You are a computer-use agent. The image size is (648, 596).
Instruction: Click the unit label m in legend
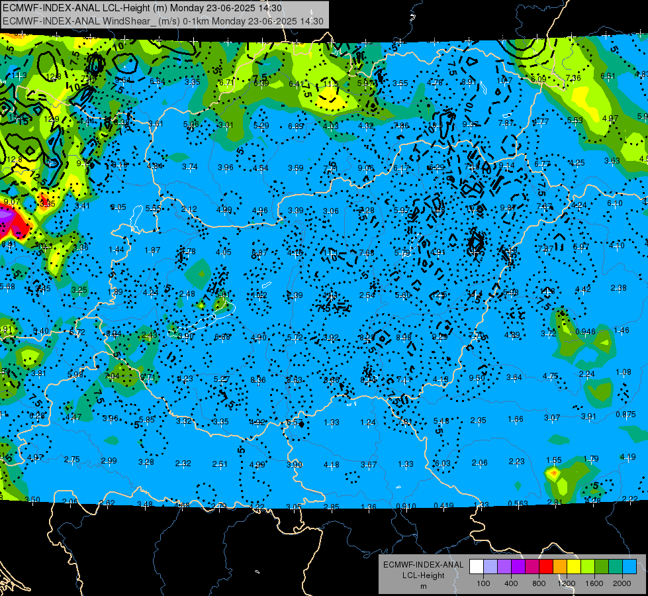423,587
